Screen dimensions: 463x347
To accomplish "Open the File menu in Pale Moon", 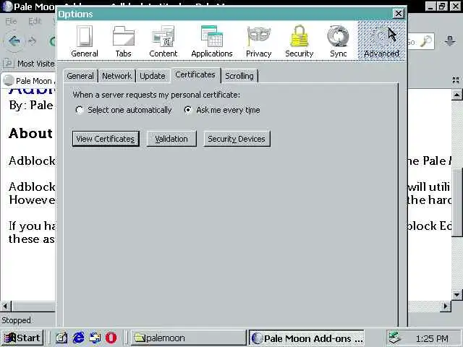I will 12,21.
